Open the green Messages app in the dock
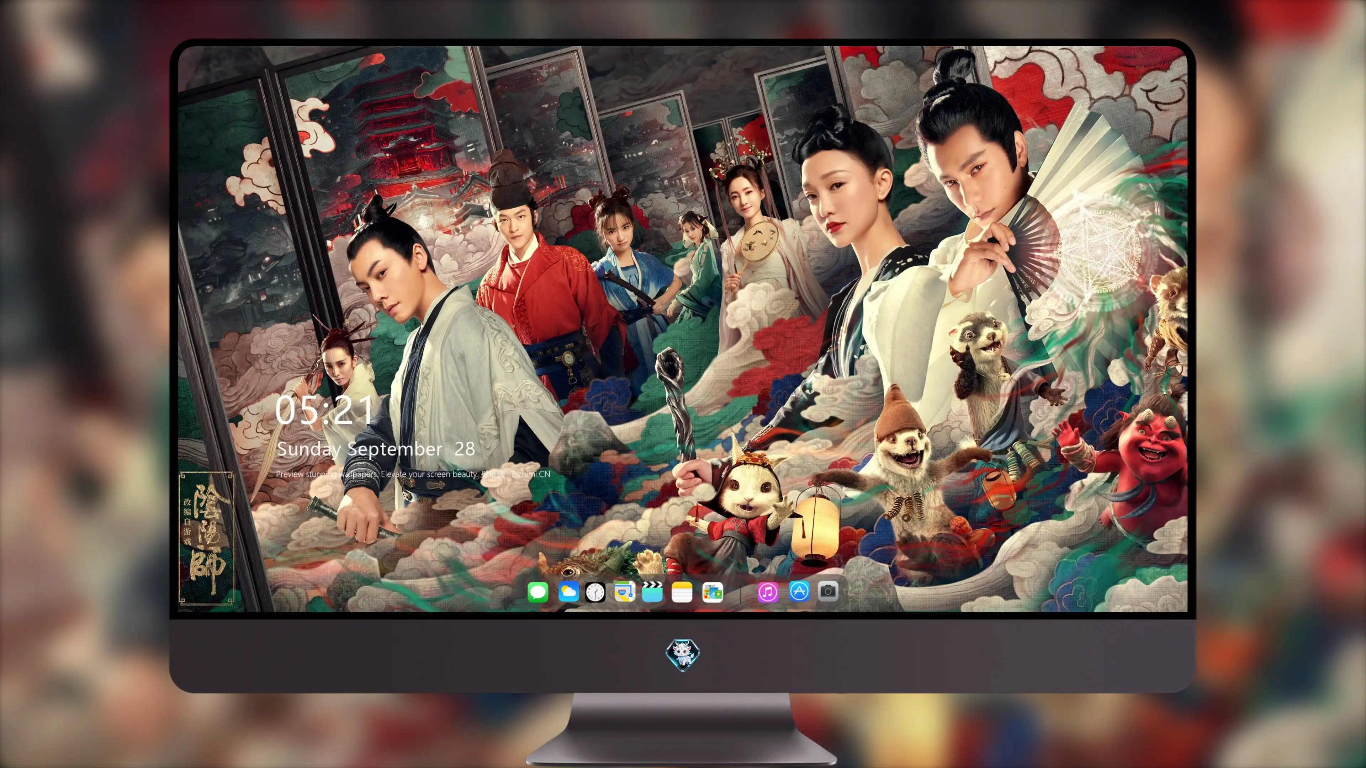This screenshot has height=768, width=1366. (538, 592)
